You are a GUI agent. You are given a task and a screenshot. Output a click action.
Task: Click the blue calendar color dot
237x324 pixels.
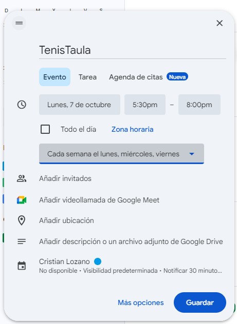pos(98,261)
